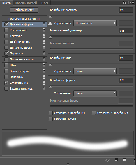Switch to the Наборы кистей tab
Image resolution: width=136 pixels, height=165 pixels.
point(26,3)
